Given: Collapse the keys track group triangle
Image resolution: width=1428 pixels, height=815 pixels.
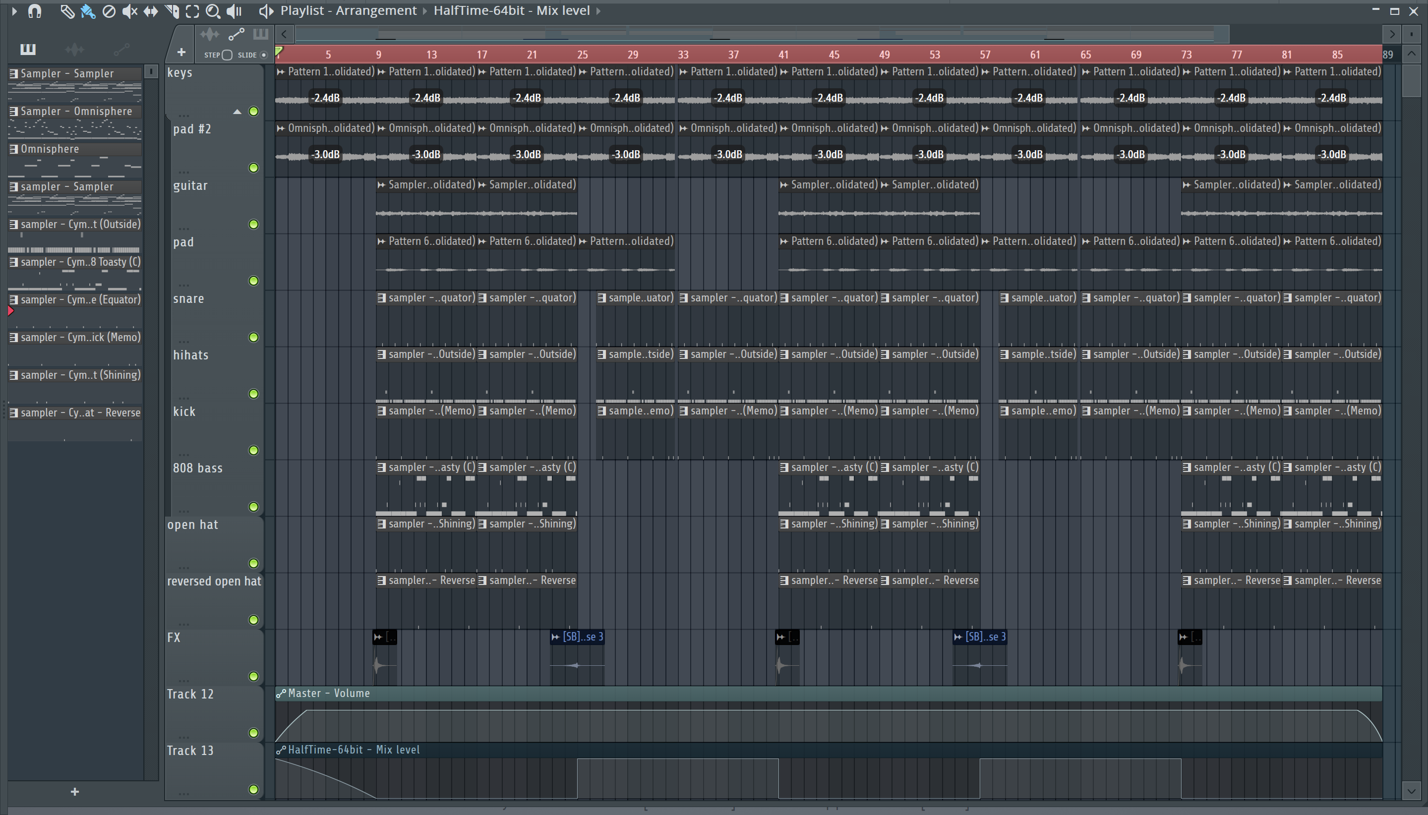Looking at the screenshot, I should pos(238,112).
